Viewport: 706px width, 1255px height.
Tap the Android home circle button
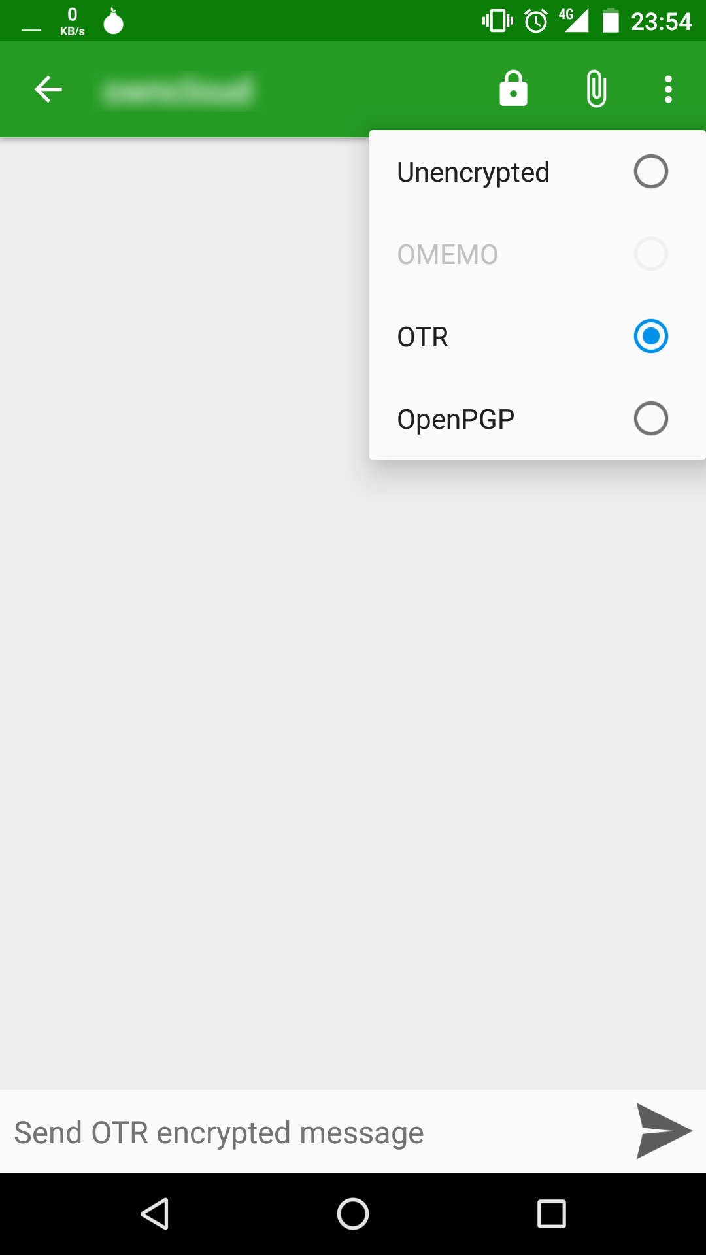coord(353,1214)
